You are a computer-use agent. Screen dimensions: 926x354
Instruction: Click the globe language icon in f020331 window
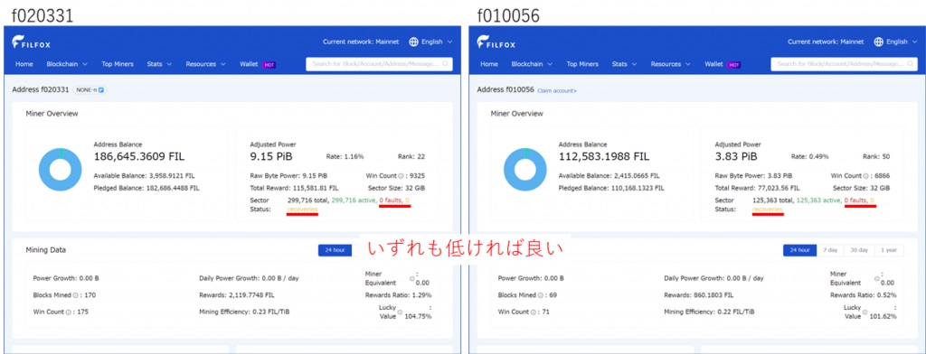[413, 42]
